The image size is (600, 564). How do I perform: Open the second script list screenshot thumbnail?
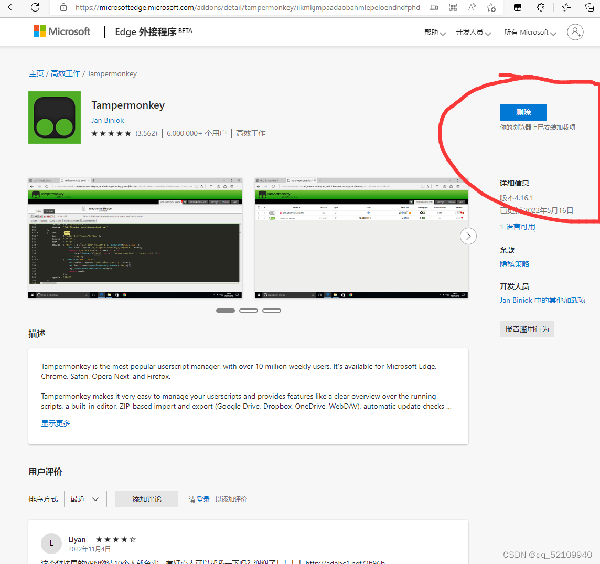[x=361, y=238]
